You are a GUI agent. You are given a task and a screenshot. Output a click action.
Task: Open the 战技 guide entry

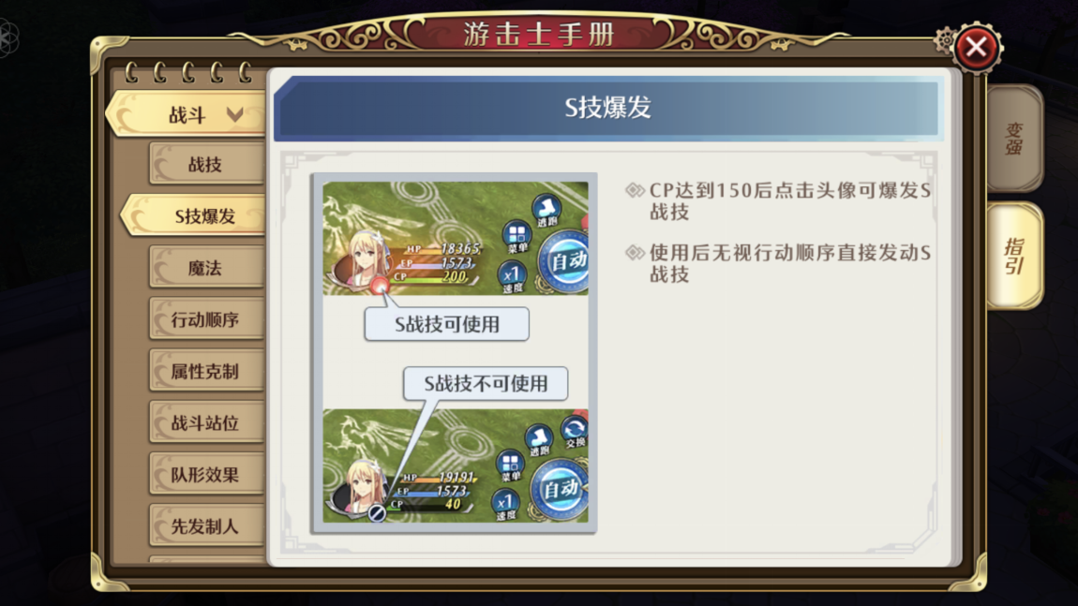[x=206, y=164]
